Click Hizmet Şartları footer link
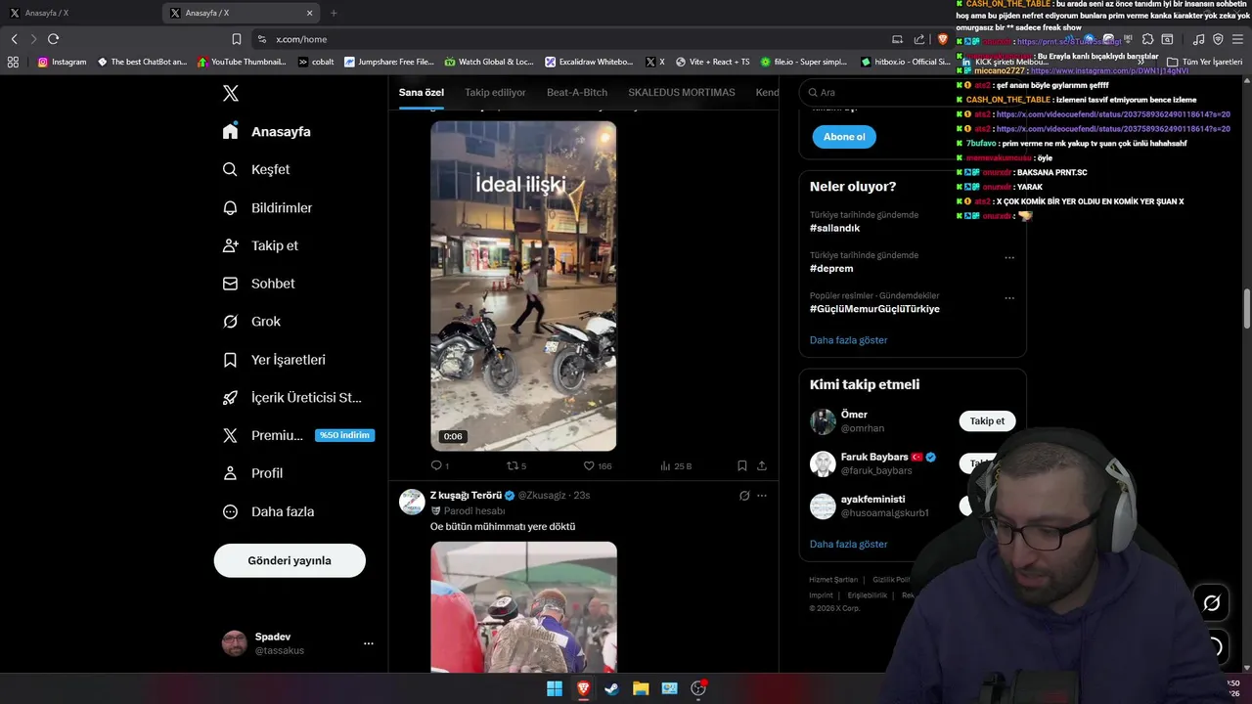 (x=833, y=580)
